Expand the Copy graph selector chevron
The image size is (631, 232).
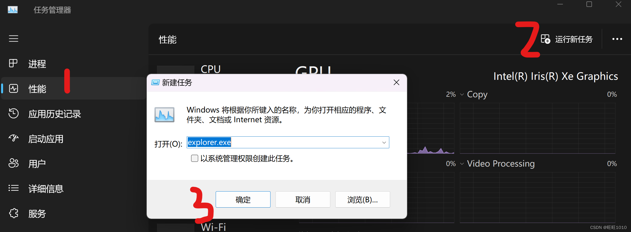click(462, 95)
